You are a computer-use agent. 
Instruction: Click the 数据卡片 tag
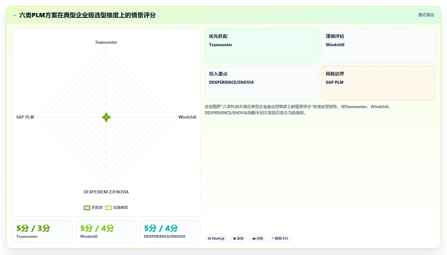click(280, 238)
